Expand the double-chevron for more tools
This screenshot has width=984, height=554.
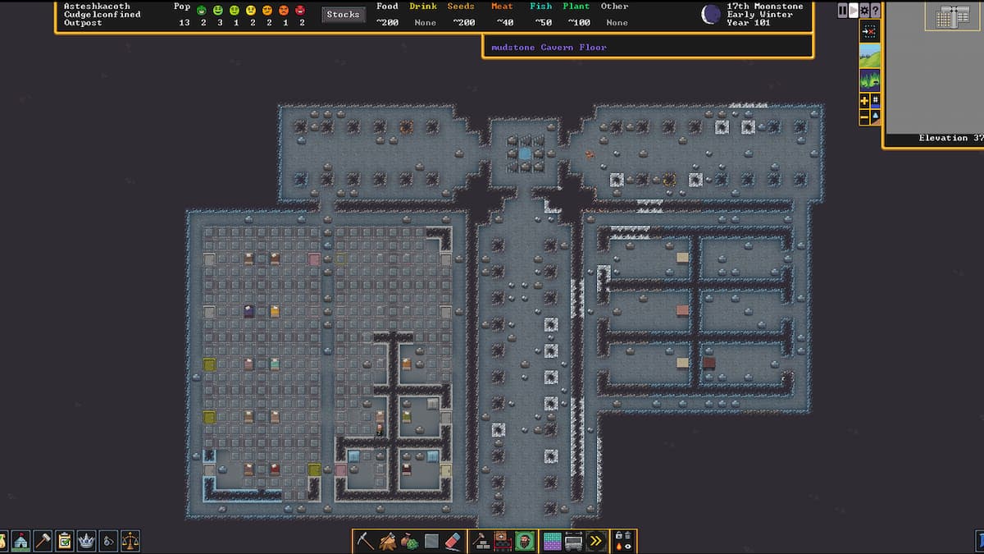[x=596, y=541]
